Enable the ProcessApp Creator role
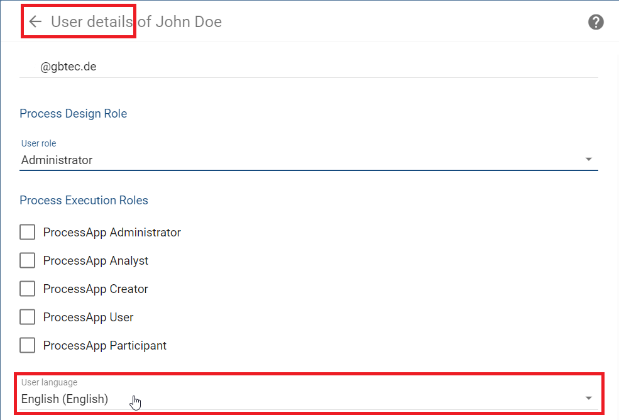Image resolution: width=619 pixels, height=420 pixels. 27,289
